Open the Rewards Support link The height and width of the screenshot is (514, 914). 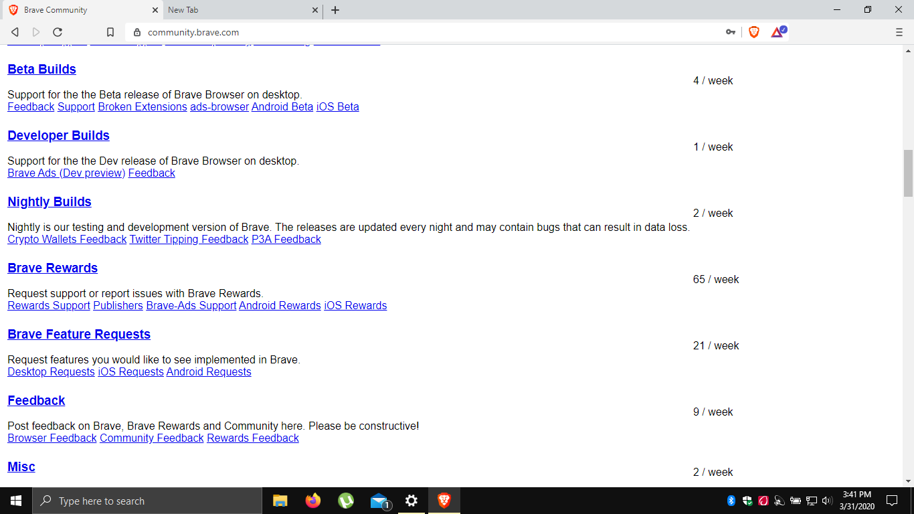(49, 305)
